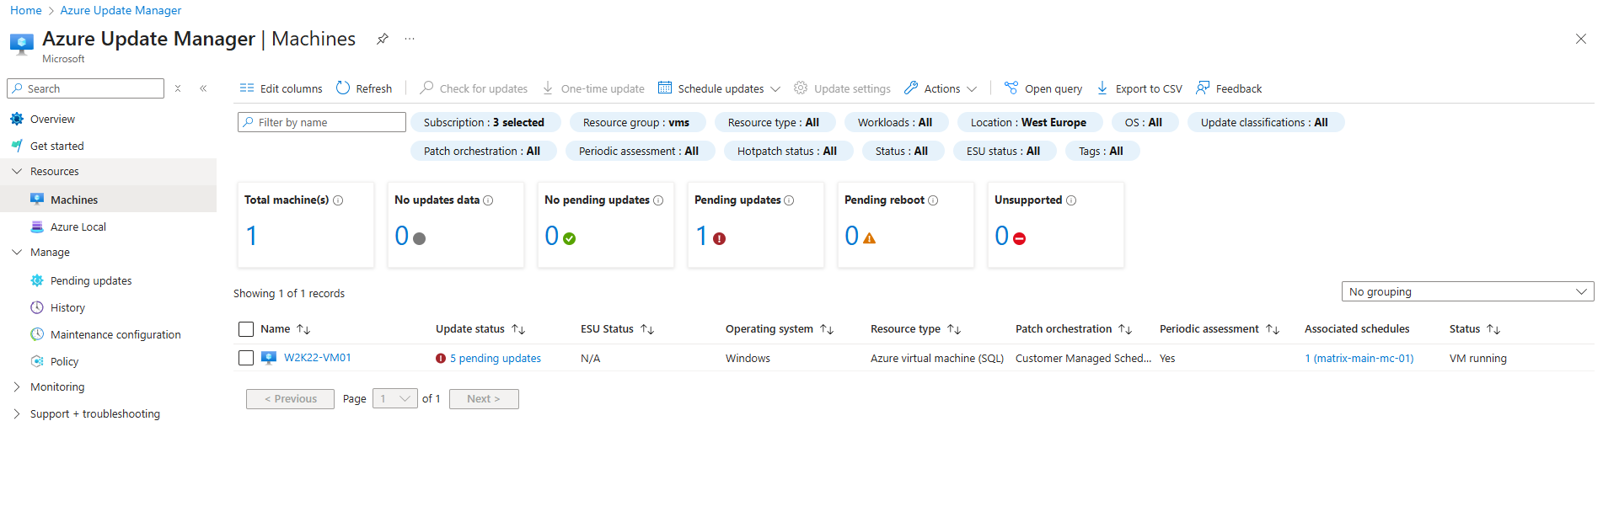Click the No pending updates info icon

click(x=658, y=200)
